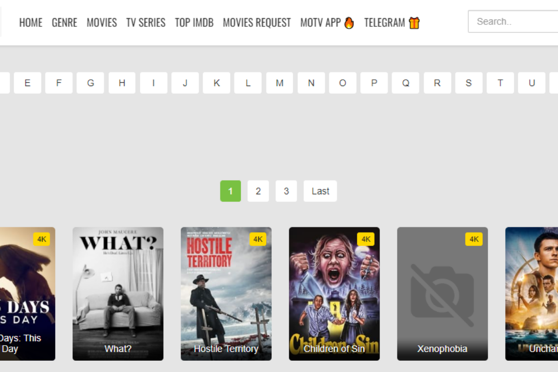558x372 pixels.
Task: Go to the HOME page
Action: [x=31, y=23]
